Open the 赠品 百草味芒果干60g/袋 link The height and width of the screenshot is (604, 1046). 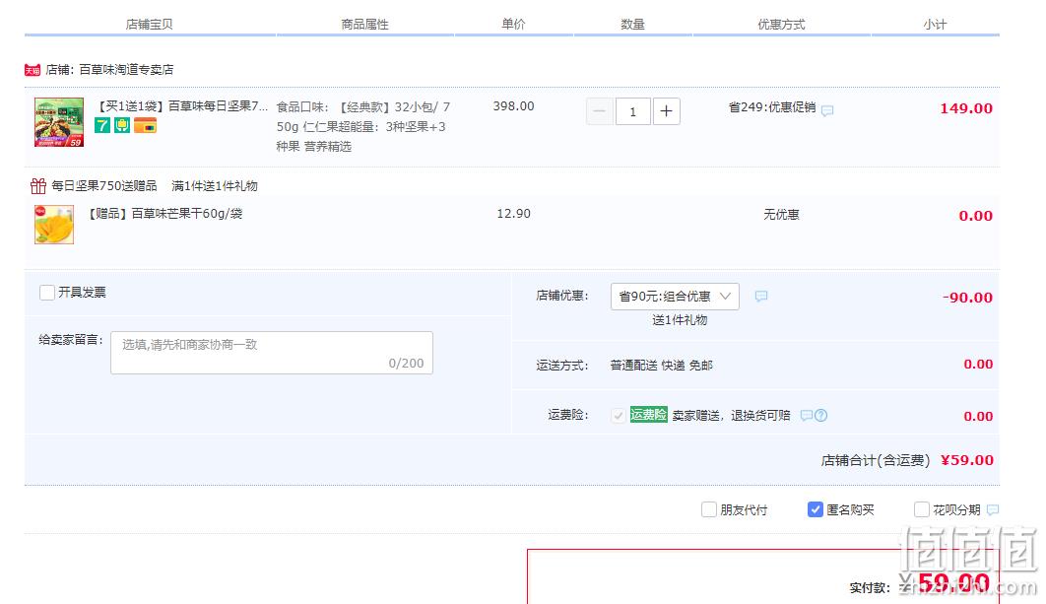[x=164, y=214]
